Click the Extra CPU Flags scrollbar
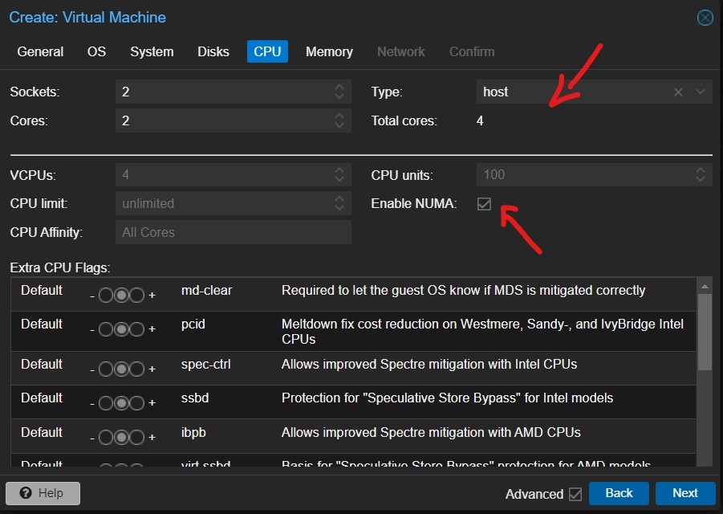 coord(704,331)
